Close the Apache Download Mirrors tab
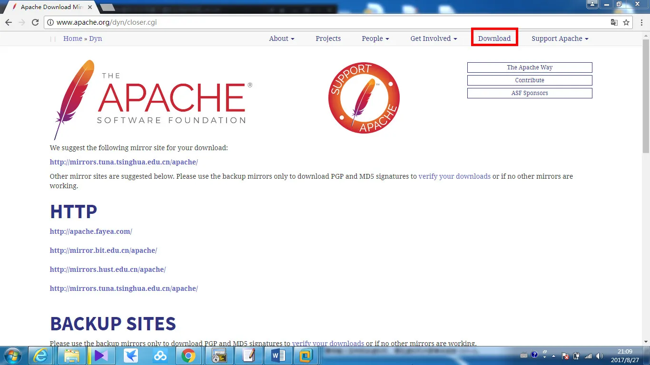Viewport: 650px width, 365px height. tap(90, 7)
